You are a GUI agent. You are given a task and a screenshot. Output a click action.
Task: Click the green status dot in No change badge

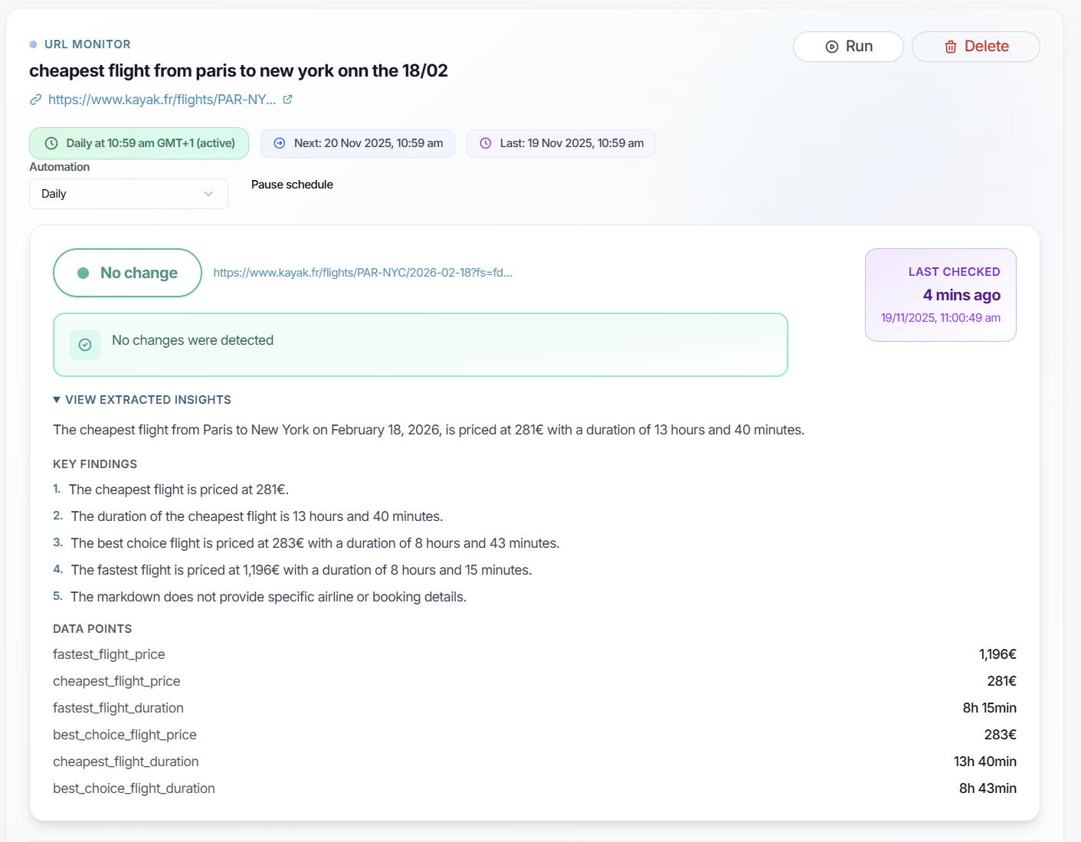(x=84, y=272)
